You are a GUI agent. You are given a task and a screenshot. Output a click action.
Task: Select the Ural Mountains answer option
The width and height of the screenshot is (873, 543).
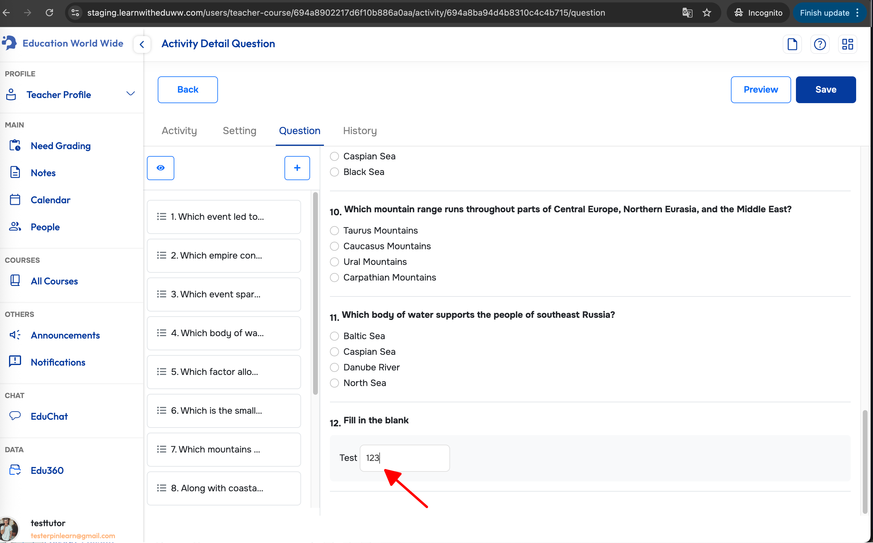(334, 262)
